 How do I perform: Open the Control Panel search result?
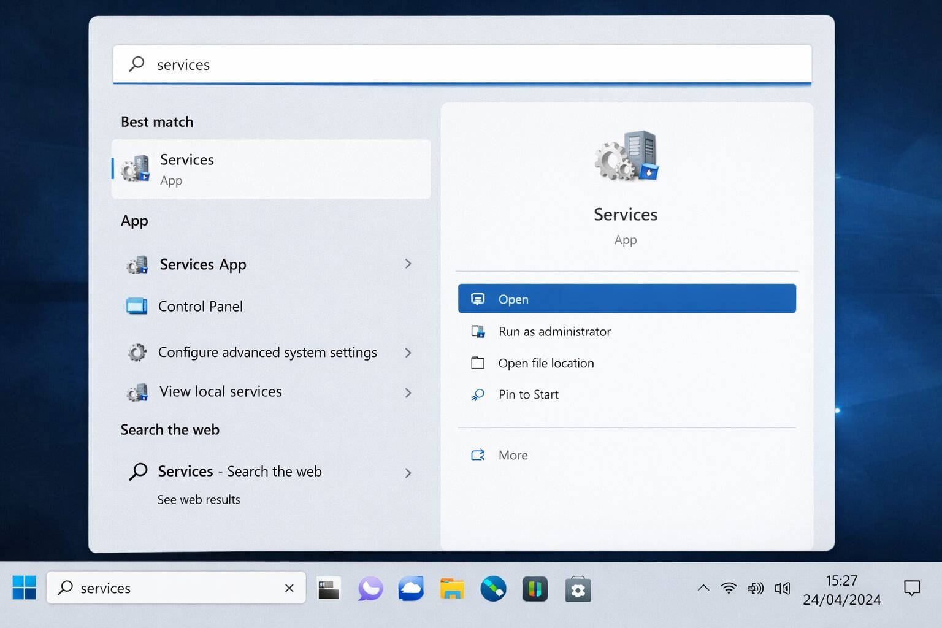point(200,306)
